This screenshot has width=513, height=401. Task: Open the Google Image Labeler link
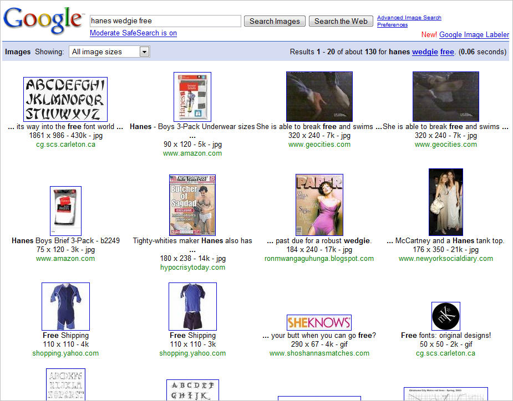click(474, 35)
